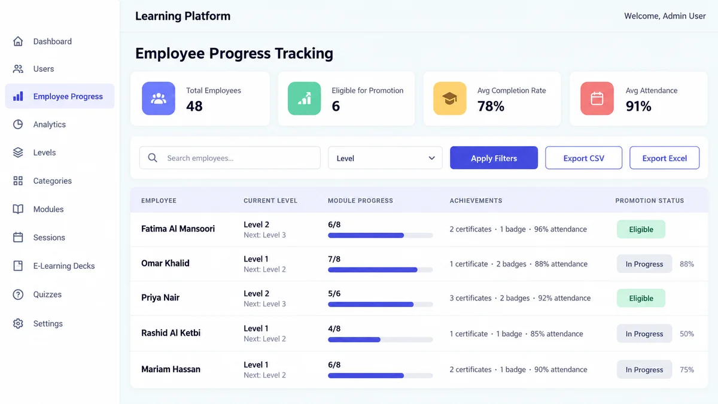
Task: Click the Employee column header
Action: 159,201
